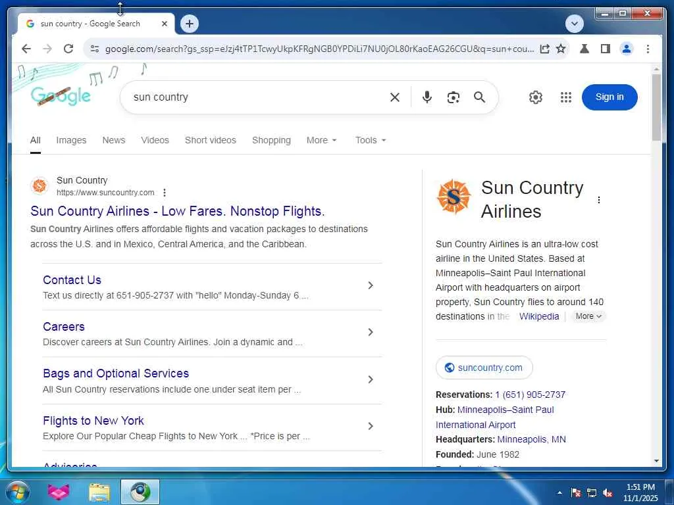
Task: Open Minneapolis–Saint Paul International Airport hub link
Action: click(495, 418)
